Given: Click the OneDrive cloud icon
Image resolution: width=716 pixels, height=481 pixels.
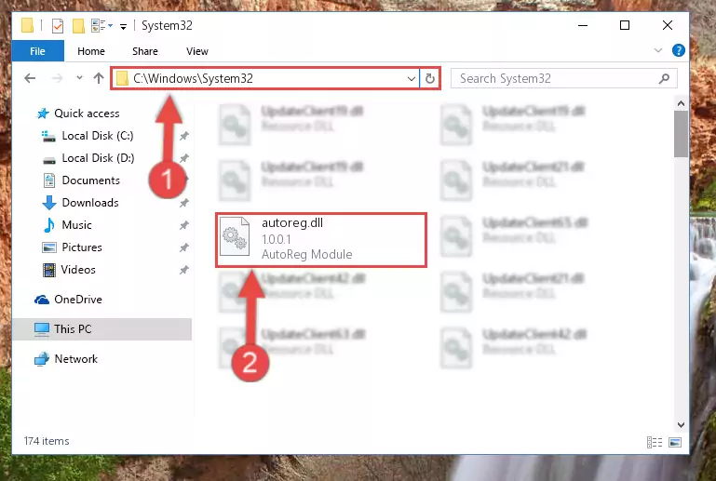Looking at the screenshot, I should [42, 300].
